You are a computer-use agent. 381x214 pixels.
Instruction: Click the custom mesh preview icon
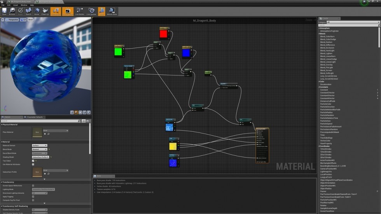(x=89, y=112)
